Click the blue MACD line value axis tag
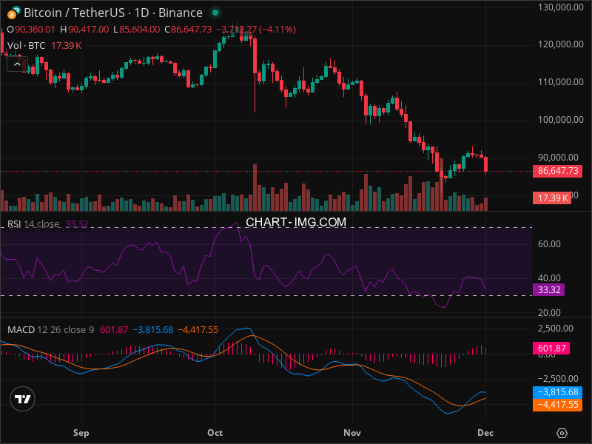This screenshot has height=444, width=592. point(556,393)
